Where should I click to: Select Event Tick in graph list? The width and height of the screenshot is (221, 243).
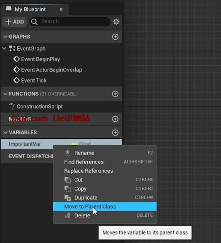(x=34, y=80)
